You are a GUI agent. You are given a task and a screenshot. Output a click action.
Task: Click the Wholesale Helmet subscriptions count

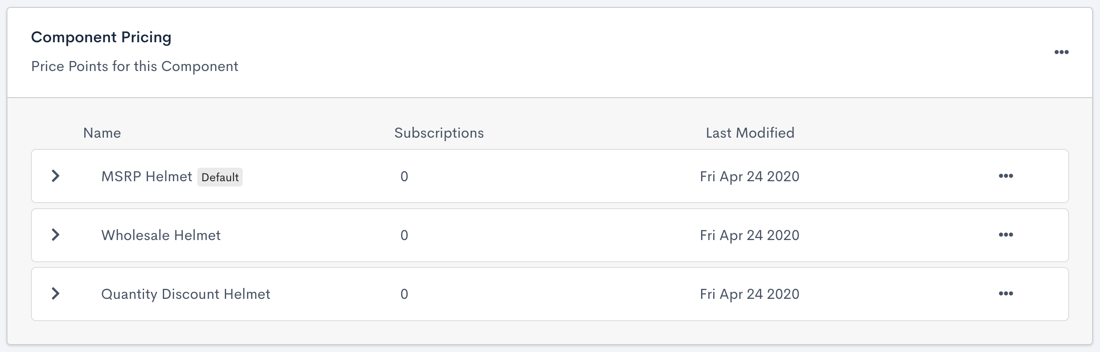(x=404, y=235)
